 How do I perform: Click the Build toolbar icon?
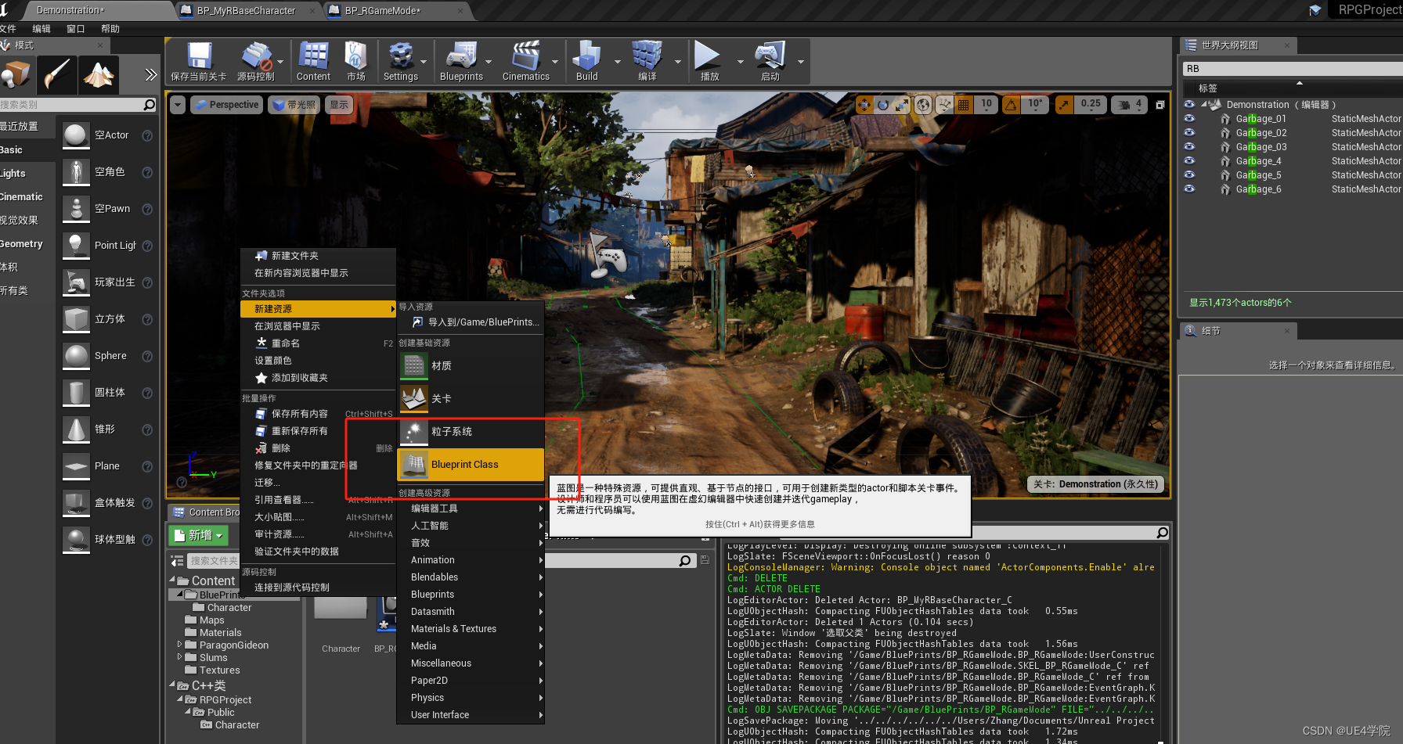tap(586, 60)
